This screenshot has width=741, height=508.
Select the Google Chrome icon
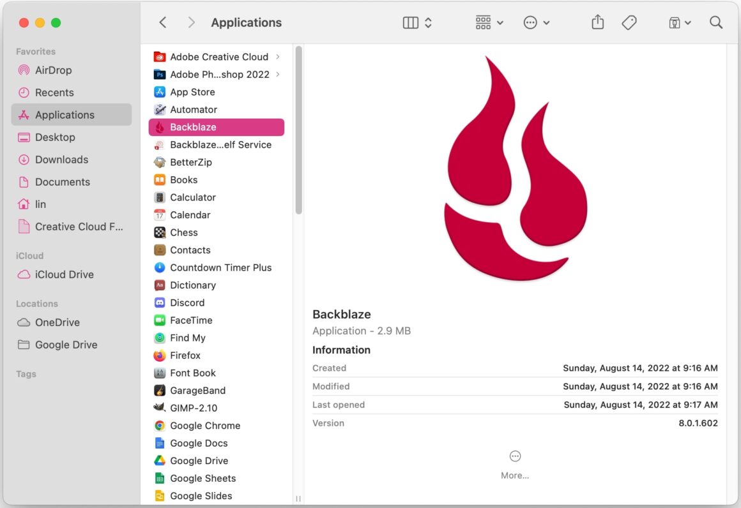160,426
